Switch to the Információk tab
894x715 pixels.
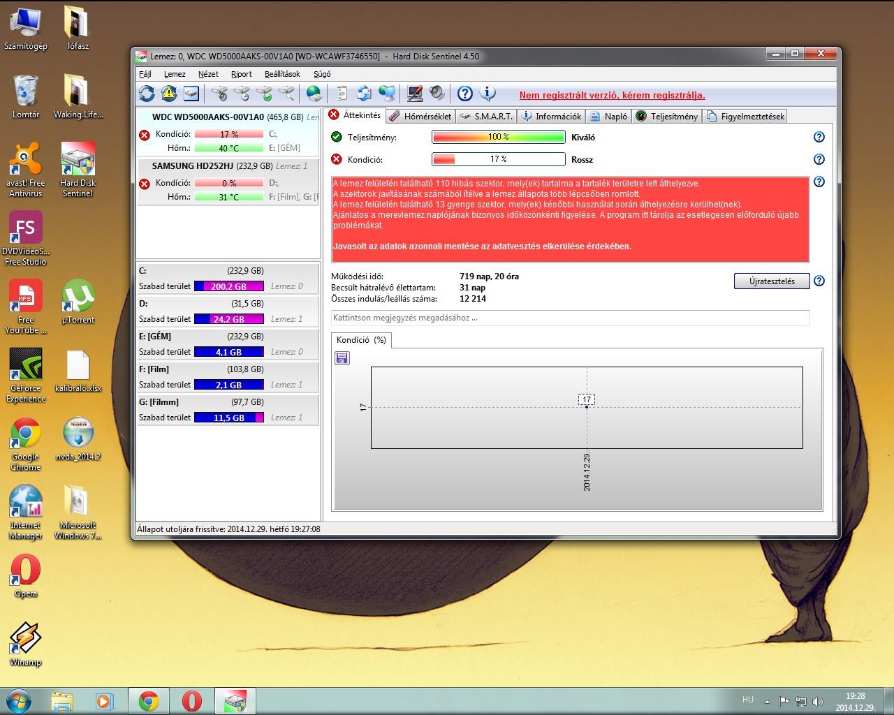[551, 117]
